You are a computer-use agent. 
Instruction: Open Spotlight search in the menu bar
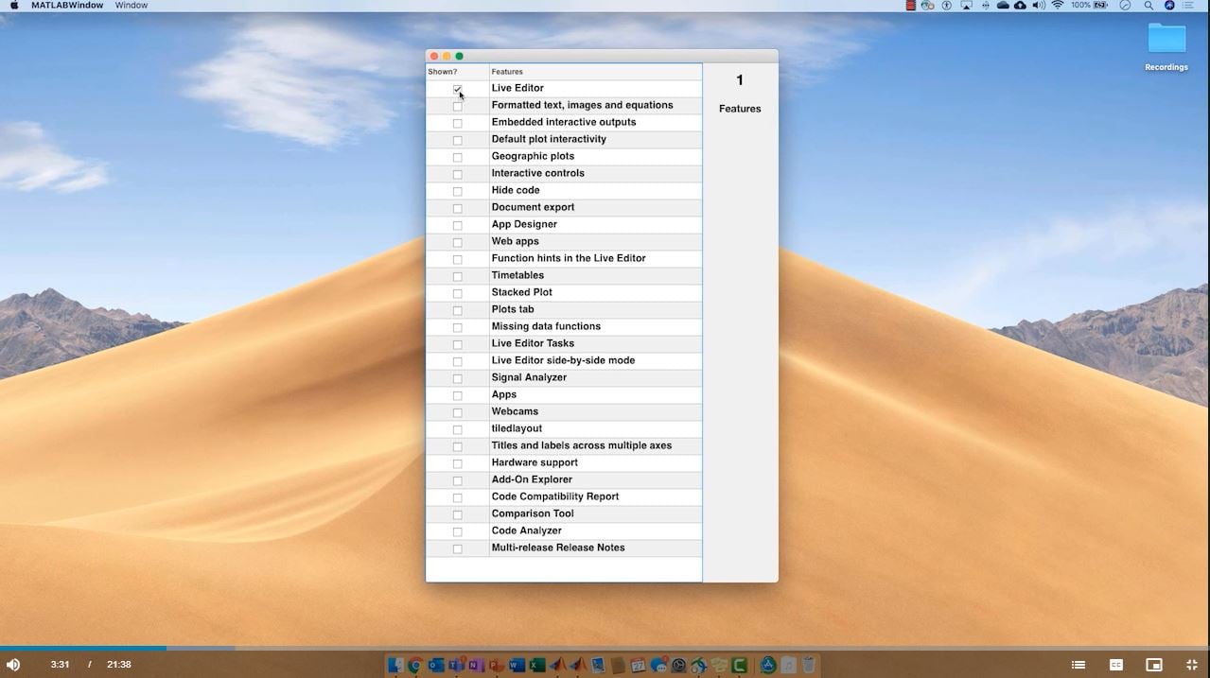pyautogui.click(x=1149, y=5)
